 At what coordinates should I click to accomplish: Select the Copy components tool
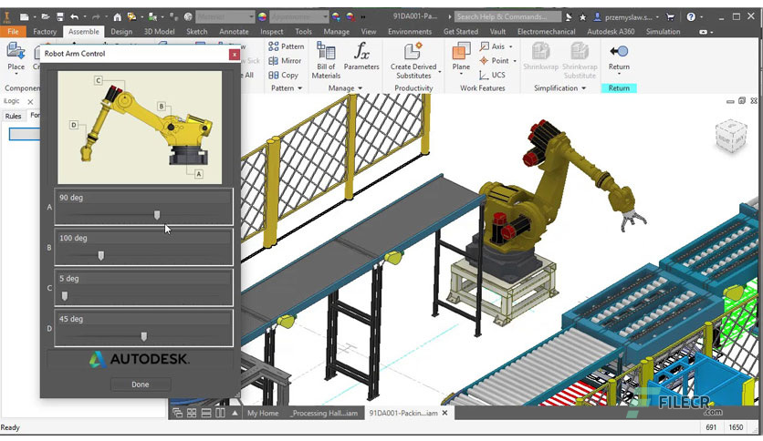284,75
